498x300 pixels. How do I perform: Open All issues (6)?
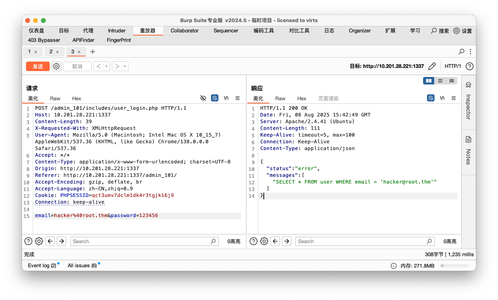click(x=82, y=266)
